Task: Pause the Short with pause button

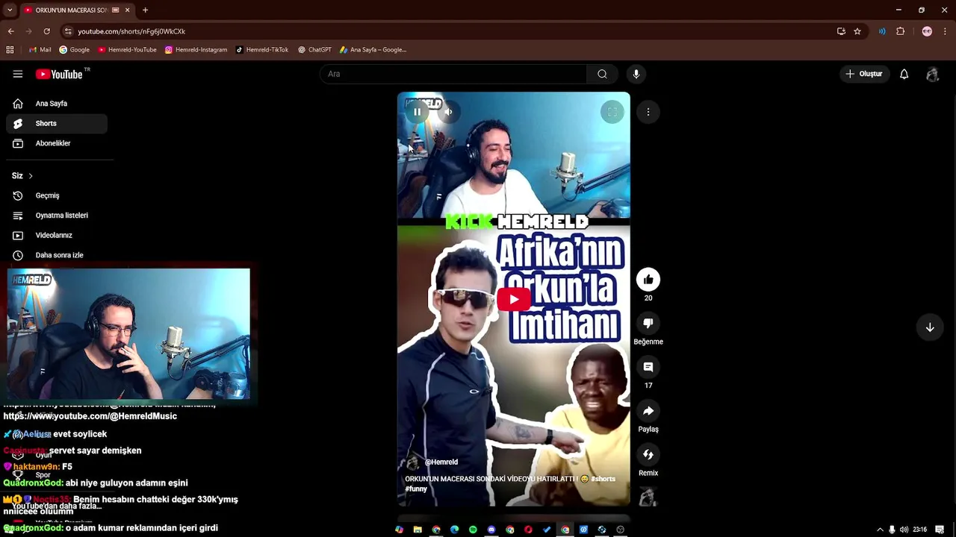Action: 418,112
